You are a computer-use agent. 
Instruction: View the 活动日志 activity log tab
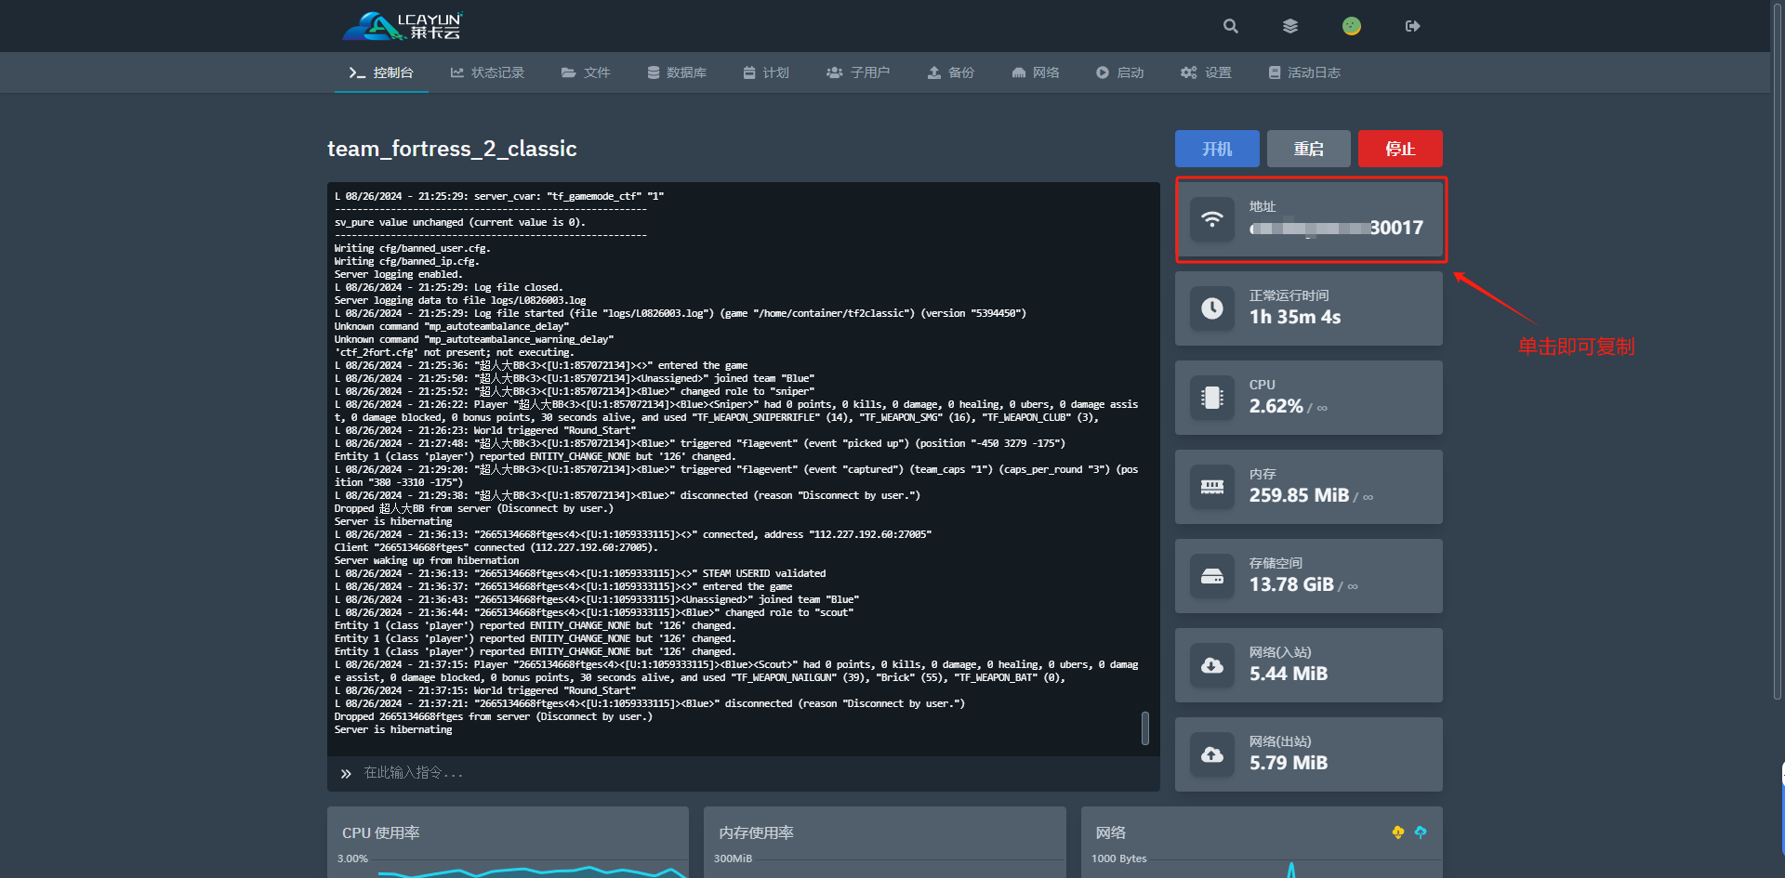[1304, 72]
